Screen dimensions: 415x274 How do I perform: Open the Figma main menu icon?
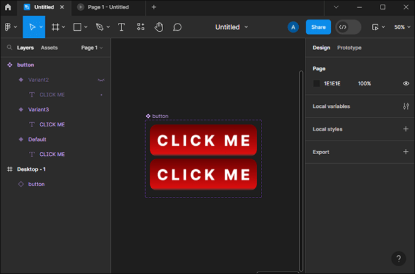pos(8,26)
